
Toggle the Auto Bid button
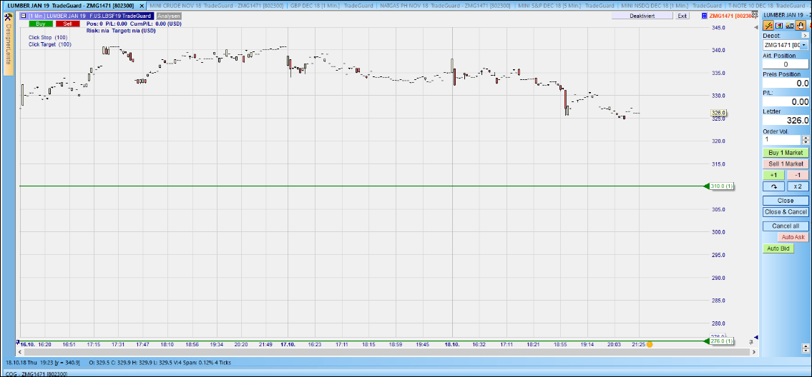coord(778,248)
